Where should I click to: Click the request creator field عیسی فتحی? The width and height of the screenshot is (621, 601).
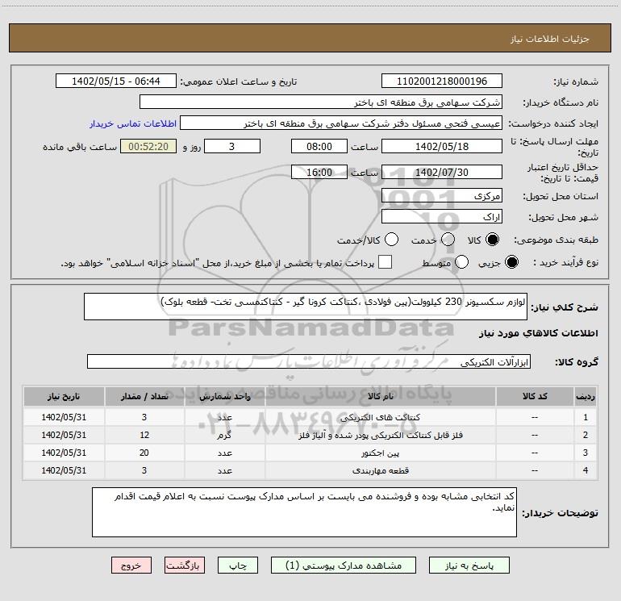pyautogui.click(x=341, y=123)
